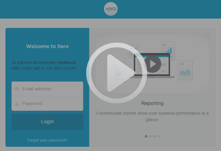221x151 pixels.
Task: Click the padlock icon in the password field
Action: 17,104
